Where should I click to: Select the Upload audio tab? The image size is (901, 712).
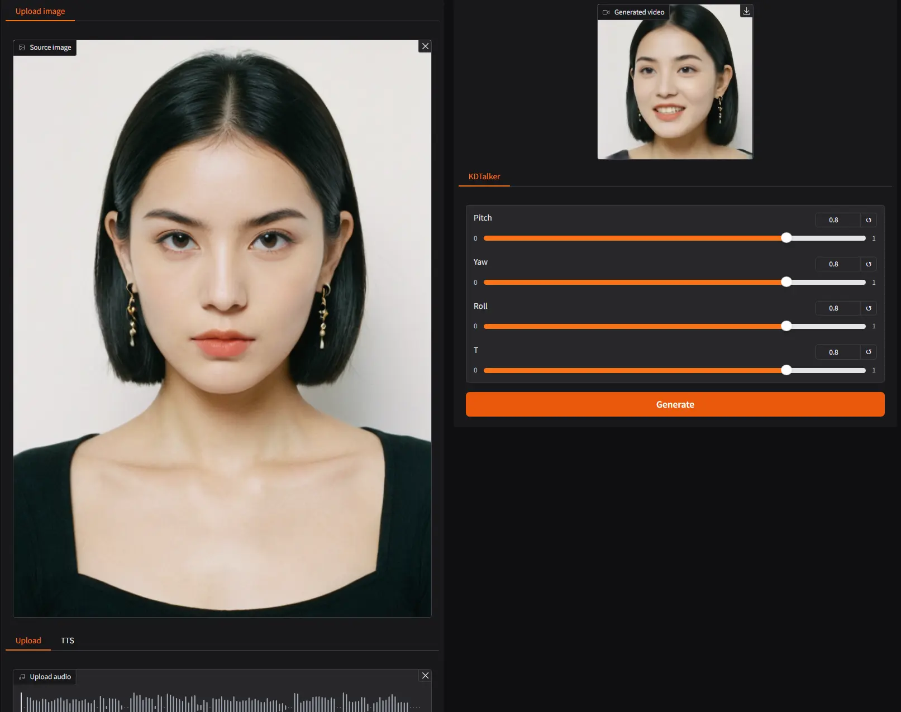tap(28, 641)
